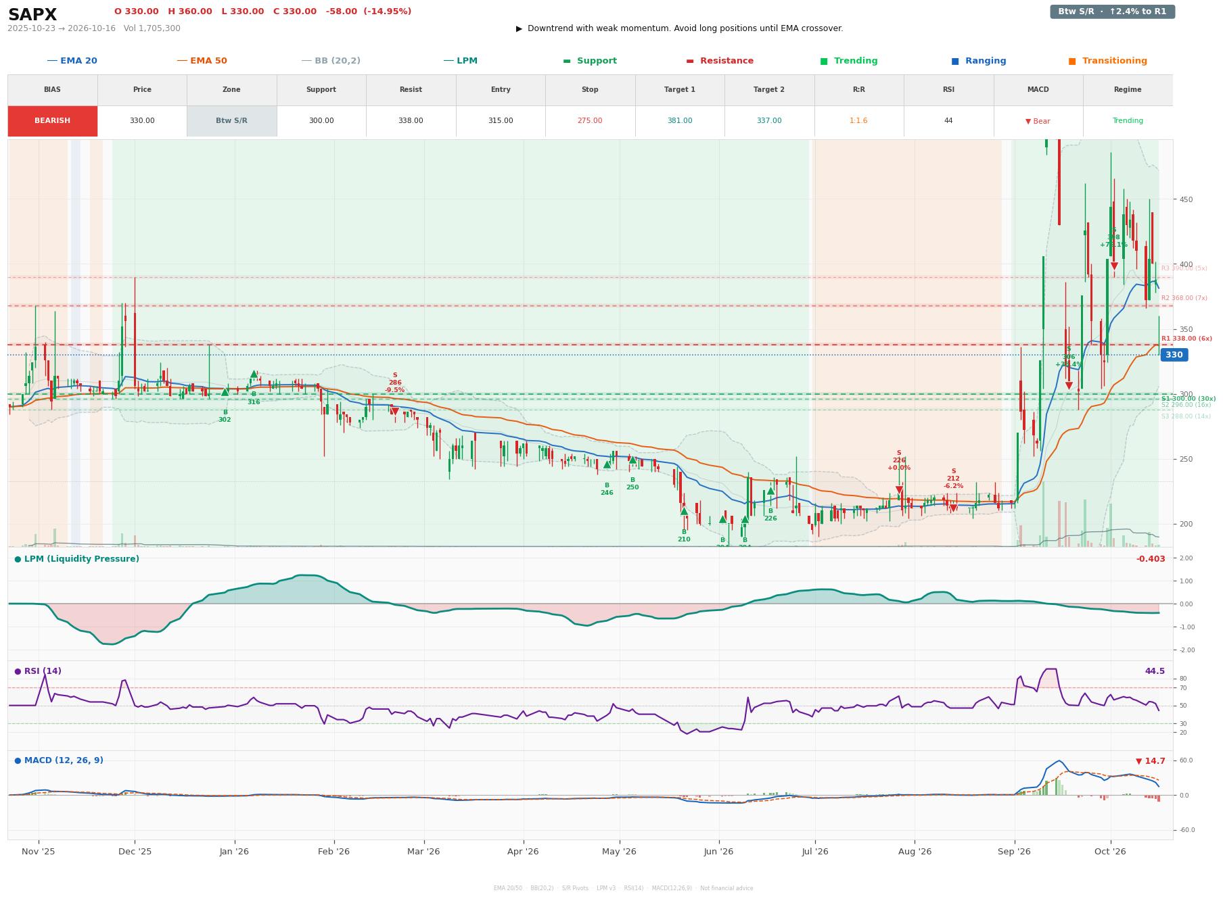The height and width of the screenshot is (899, 1223).
Task: Click the Entry value 315.00 cell
Action: click(501, 121)
